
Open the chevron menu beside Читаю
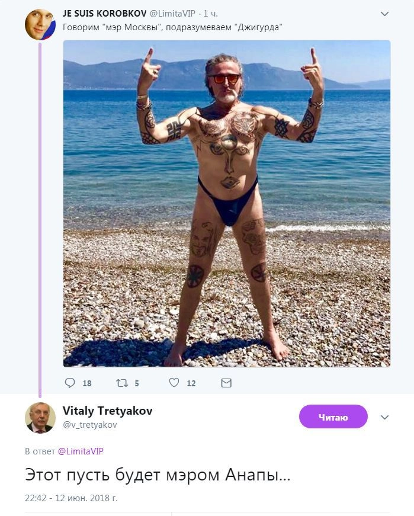384,417
